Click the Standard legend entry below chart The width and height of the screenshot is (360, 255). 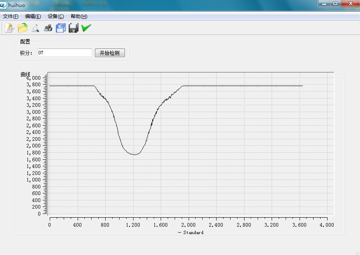click(191, 232)
